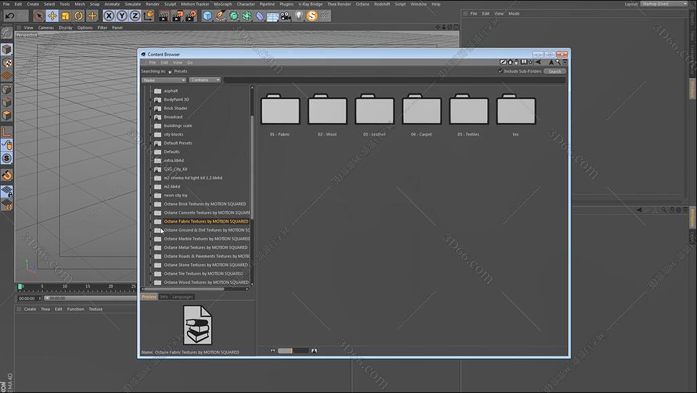Expand Octane Metal Textures tree node
Image resolution: width=697 pixels, height=393 pixels.
[x=151, y=248]
